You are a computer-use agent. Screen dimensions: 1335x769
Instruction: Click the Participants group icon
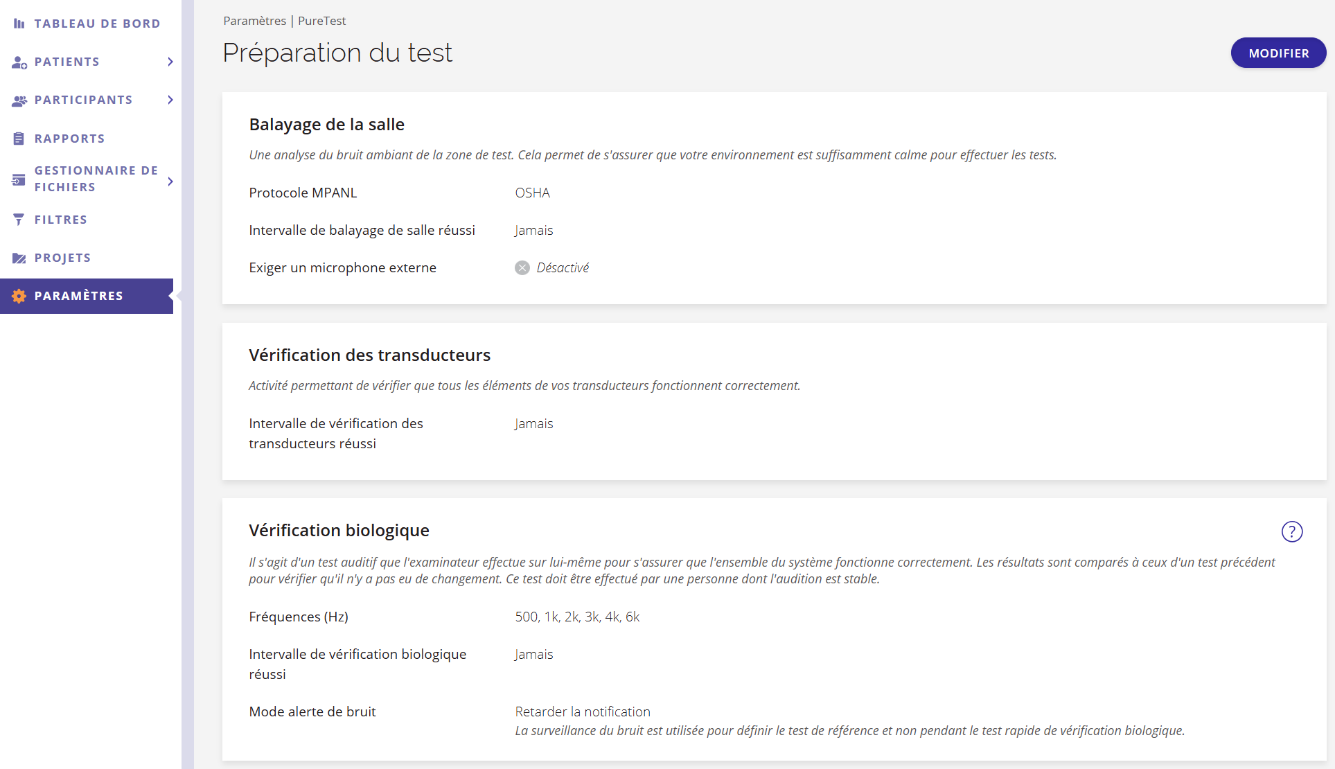(x=19, y=100)
